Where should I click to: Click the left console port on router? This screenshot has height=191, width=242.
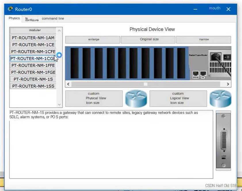196,74
